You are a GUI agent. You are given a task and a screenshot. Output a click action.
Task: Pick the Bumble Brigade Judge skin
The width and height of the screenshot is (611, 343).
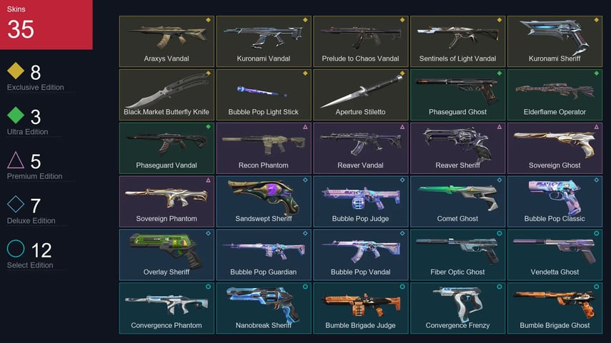pos(360,308)
